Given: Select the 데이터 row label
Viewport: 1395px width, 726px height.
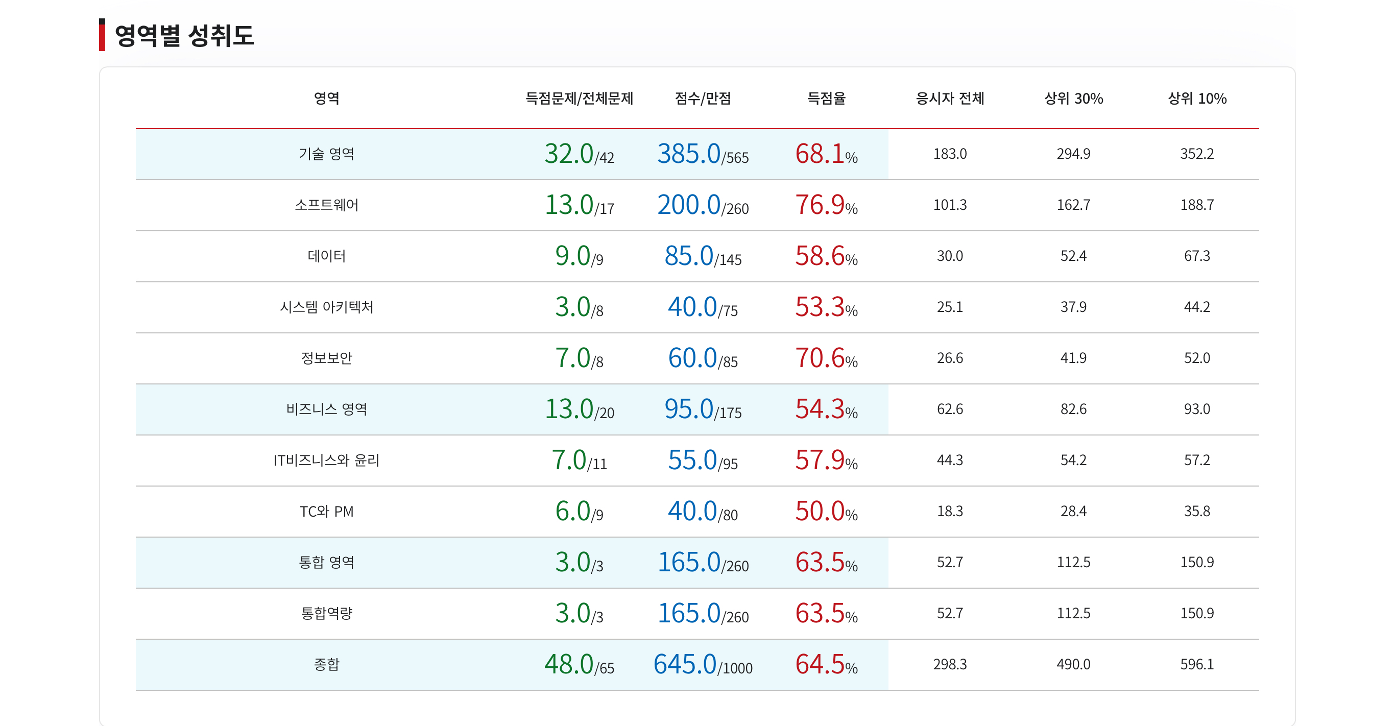Looking at the screenshot, I should pos(327,256).
